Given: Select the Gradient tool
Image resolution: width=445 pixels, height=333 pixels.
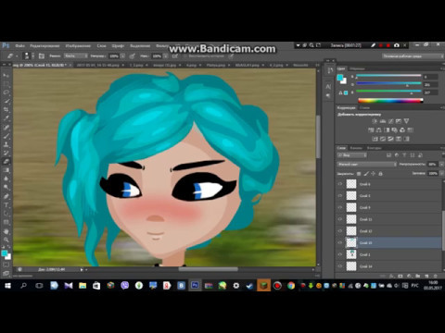Looking at the screenshot, I should point(6,170).
